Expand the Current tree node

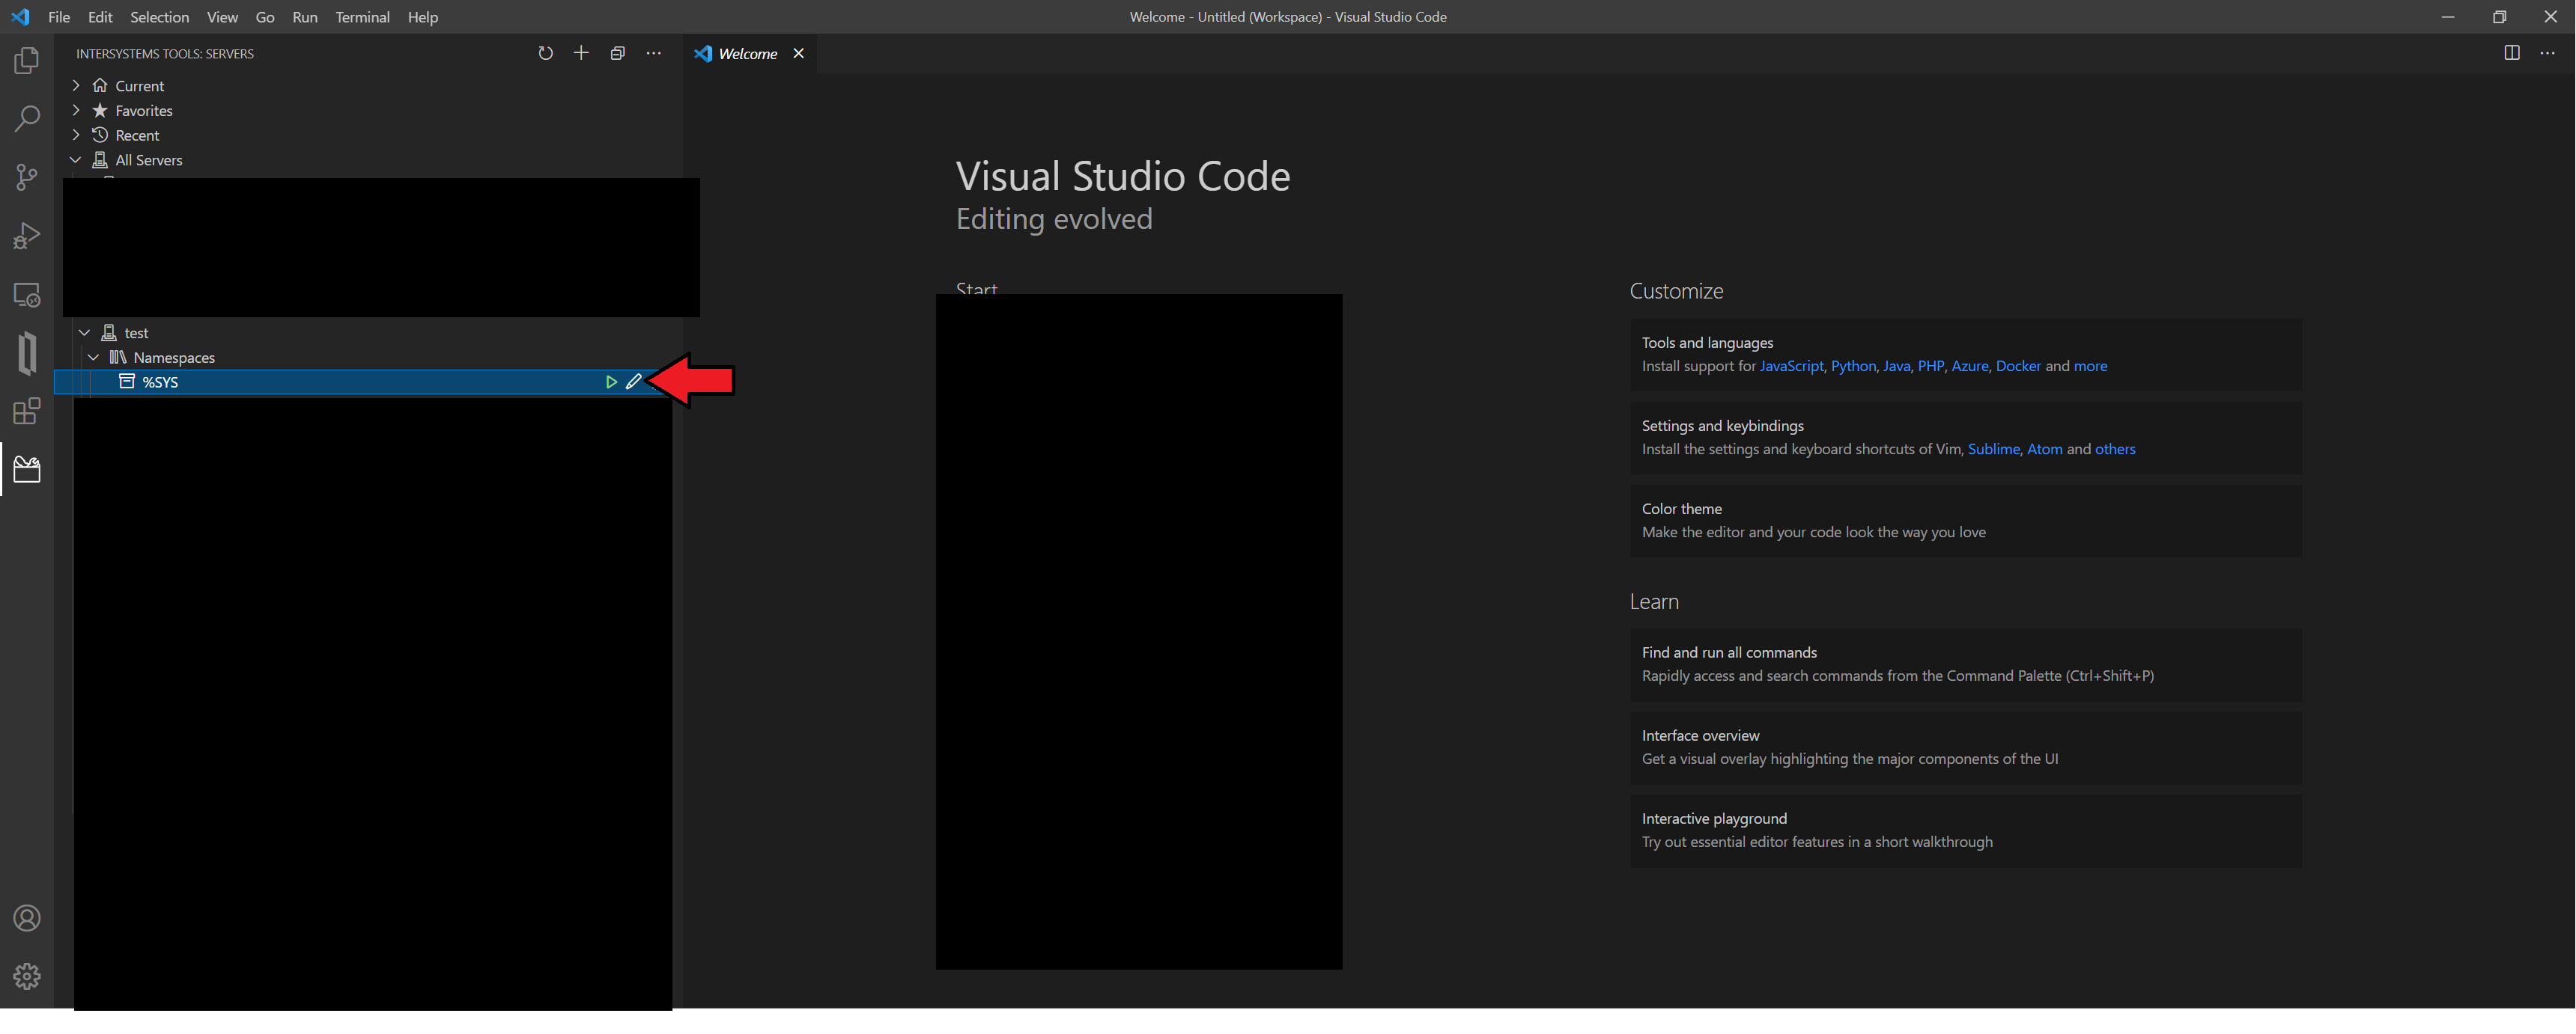point(76,86)
